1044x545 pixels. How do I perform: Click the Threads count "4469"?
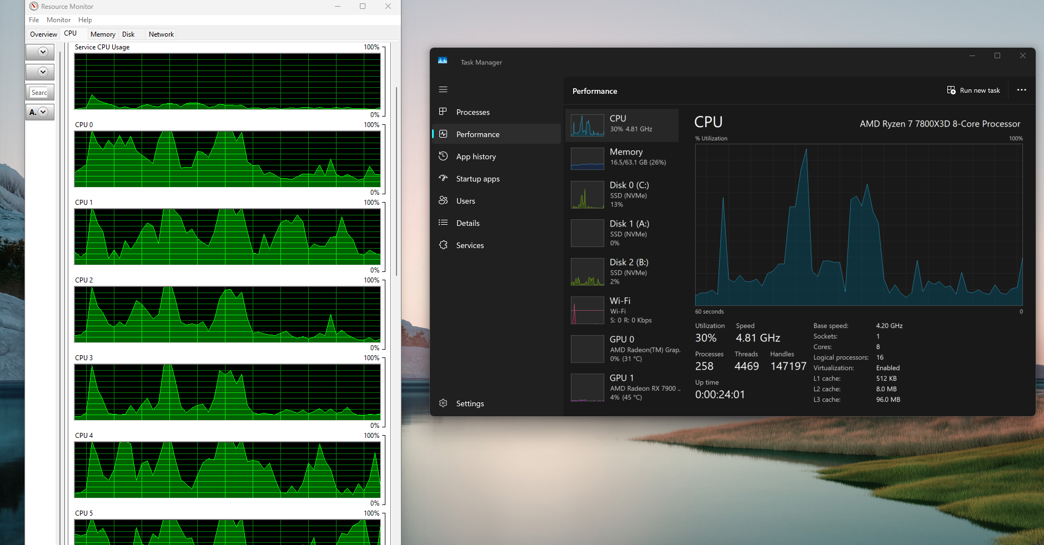point(746,366)
